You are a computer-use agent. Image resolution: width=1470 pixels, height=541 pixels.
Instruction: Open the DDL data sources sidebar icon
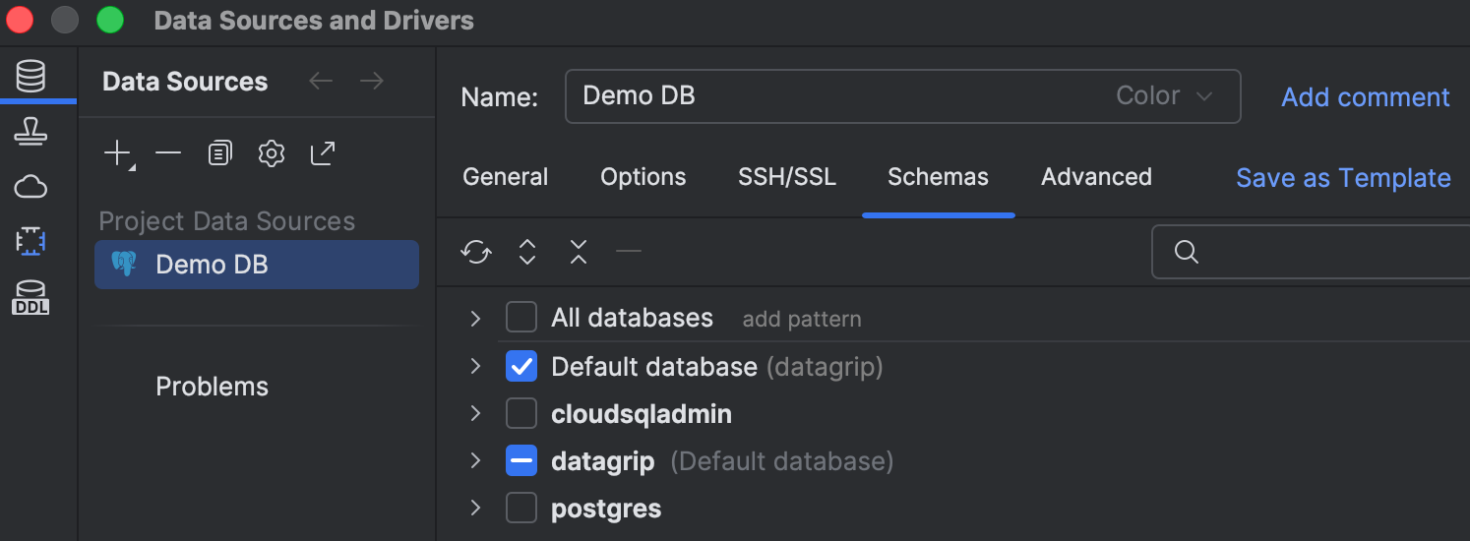31,298
